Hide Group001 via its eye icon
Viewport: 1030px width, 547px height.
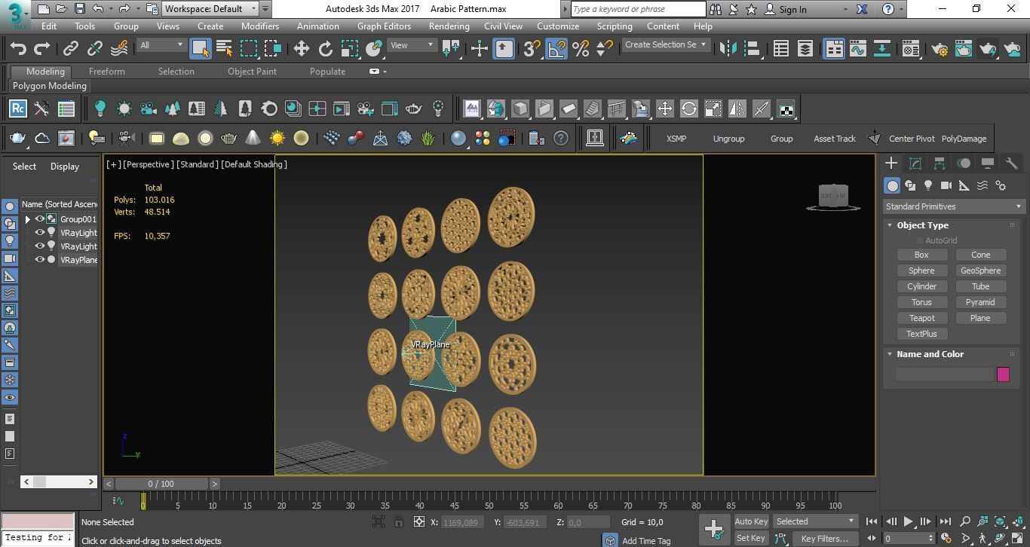(x=40, y=219)
